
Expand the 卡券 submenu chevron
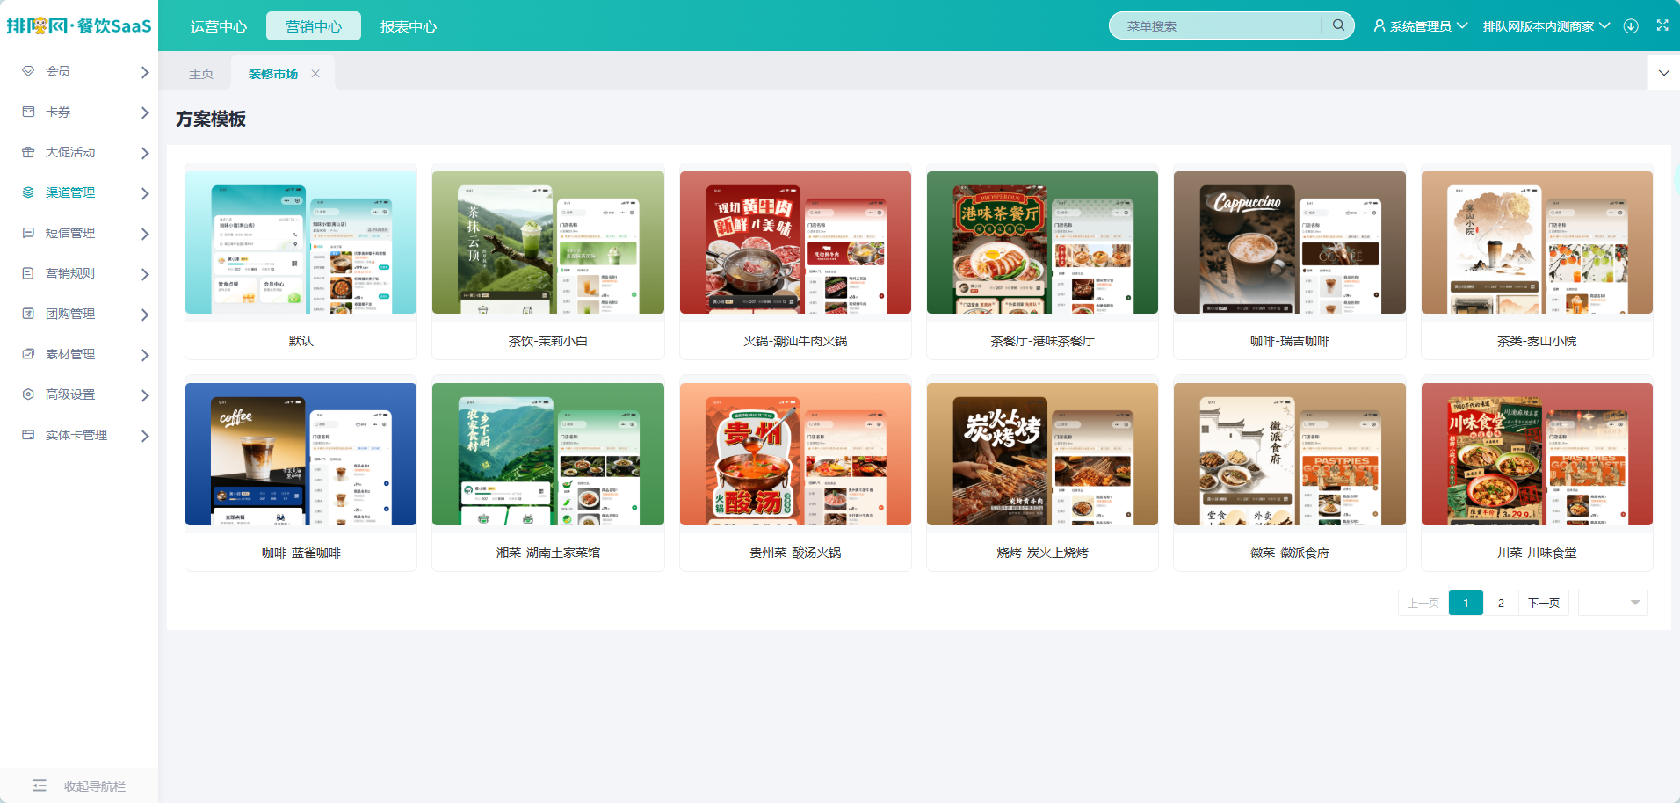145,112
